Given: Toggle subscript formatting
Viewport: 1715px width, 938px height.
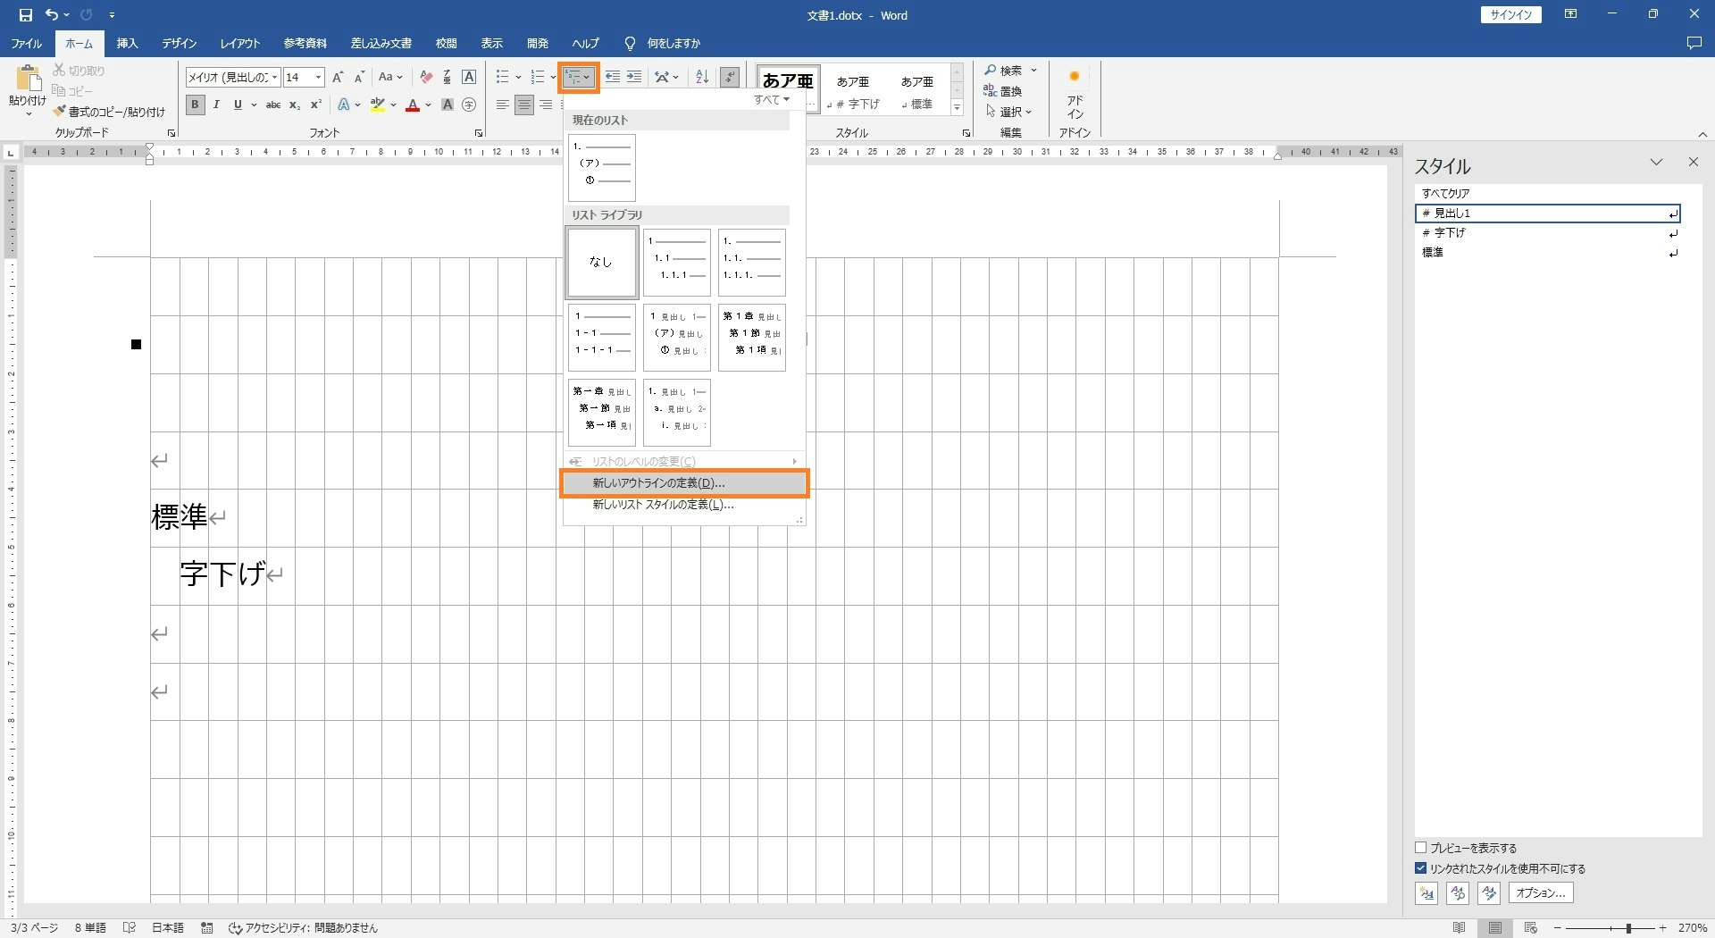Looking at the screenshot, I should click(x=295, y=105).
